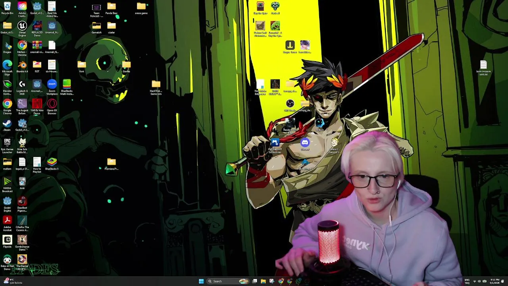The width and height of the screenshot is (508, 286).
Task: Select the Unreal Engine desktop shortcut
Action: coord(22,29)
